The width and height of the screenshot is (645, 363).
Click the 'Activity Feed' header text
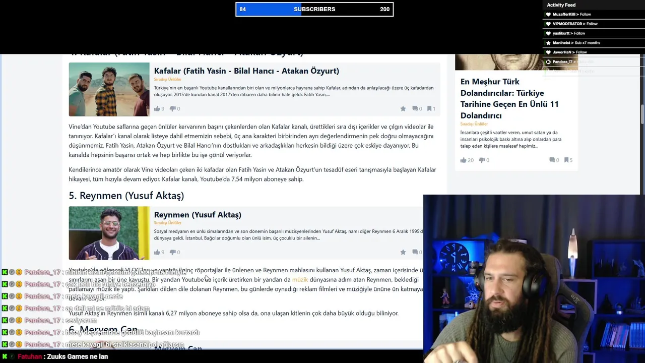pos(561,5)
